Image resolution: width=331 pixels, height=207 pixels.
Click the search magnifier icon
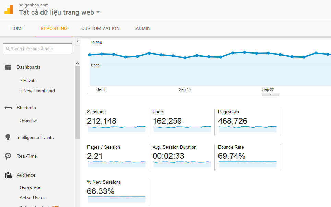pyautogui.click(x=8, y=49)
